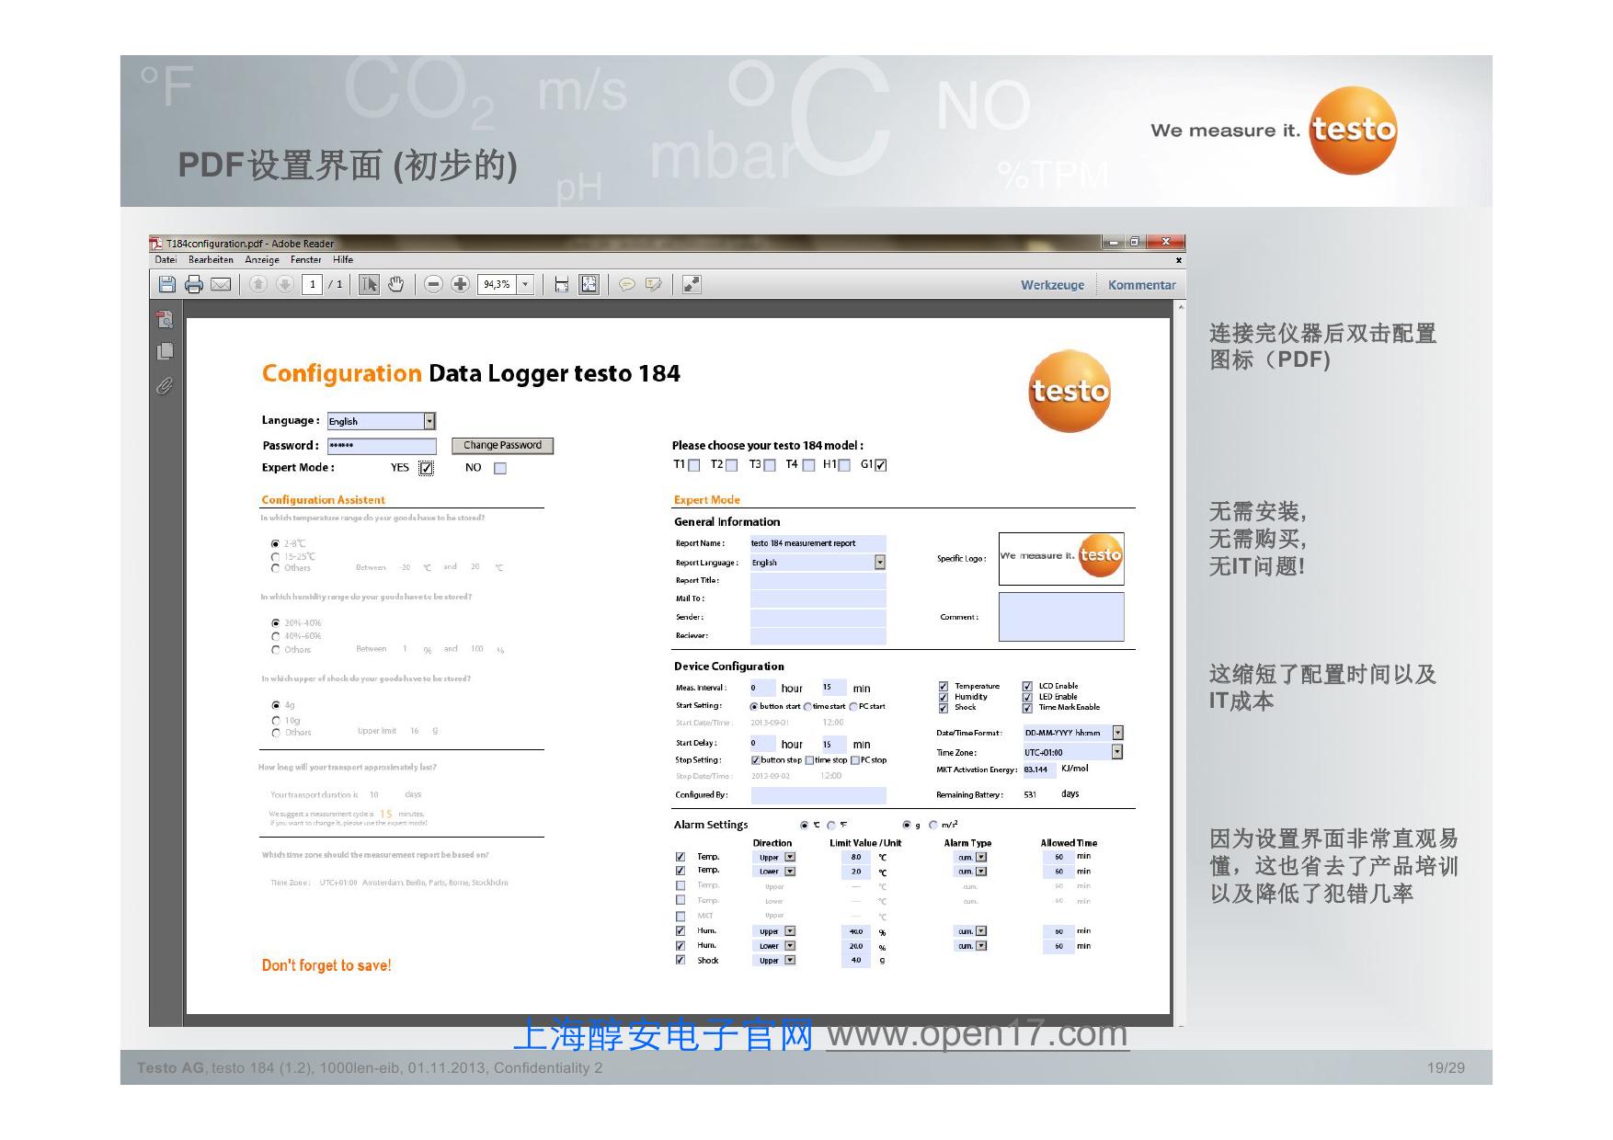Add a sticky note comment icon
Image resolution: width=1613 pixels, height=1140 pixels.
point(626,284)
